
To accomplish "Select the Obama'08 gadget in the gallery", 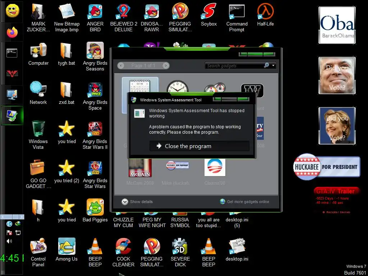I will coord(215,172).
